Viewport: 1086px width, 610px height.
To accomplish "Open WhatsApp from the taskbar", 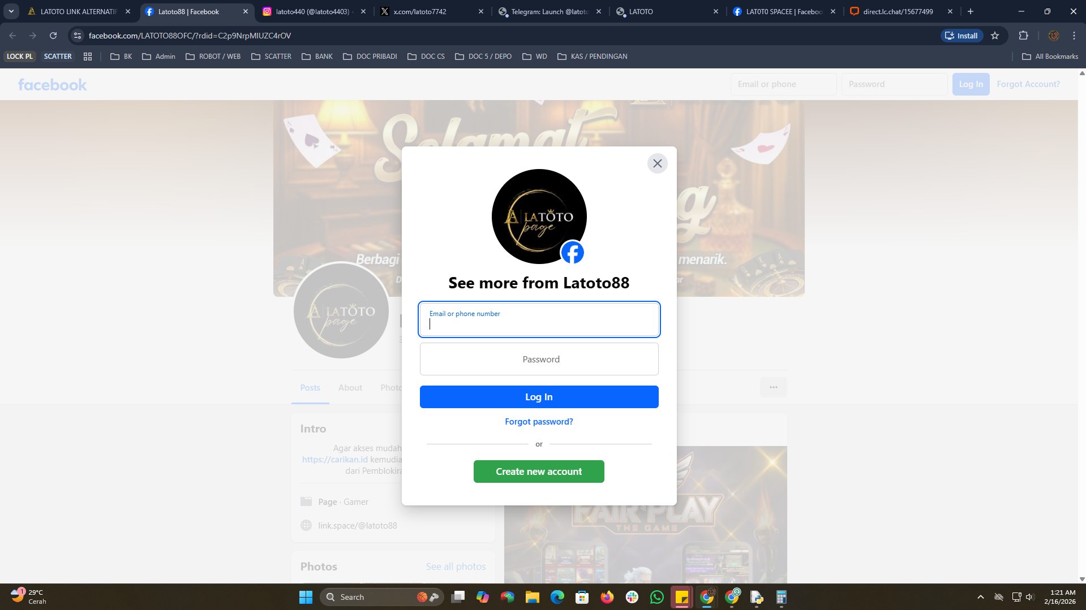I will 656,597.
